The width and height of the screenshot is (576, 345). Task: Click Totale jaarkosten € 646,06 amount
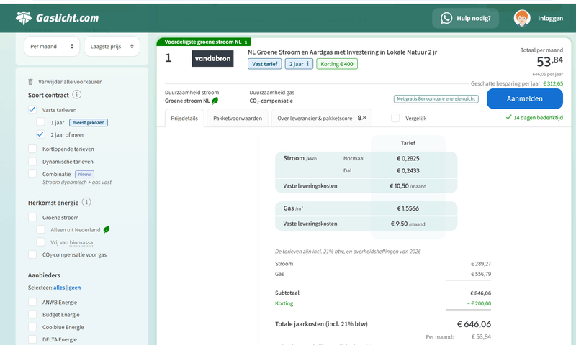point(474,324)
